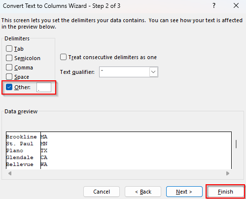The height and width of the screenshot is (199, 246).
Task: Uncheck the Other delimiter checkbox
Action: coord(9,87)
